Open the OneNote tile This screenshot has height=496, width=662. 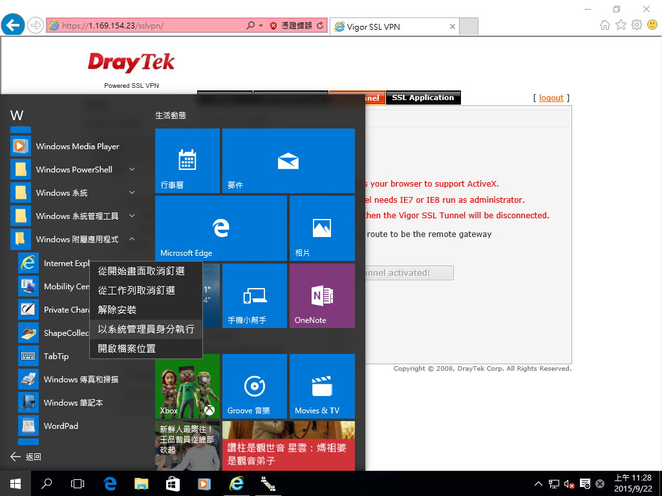point(322,296)
